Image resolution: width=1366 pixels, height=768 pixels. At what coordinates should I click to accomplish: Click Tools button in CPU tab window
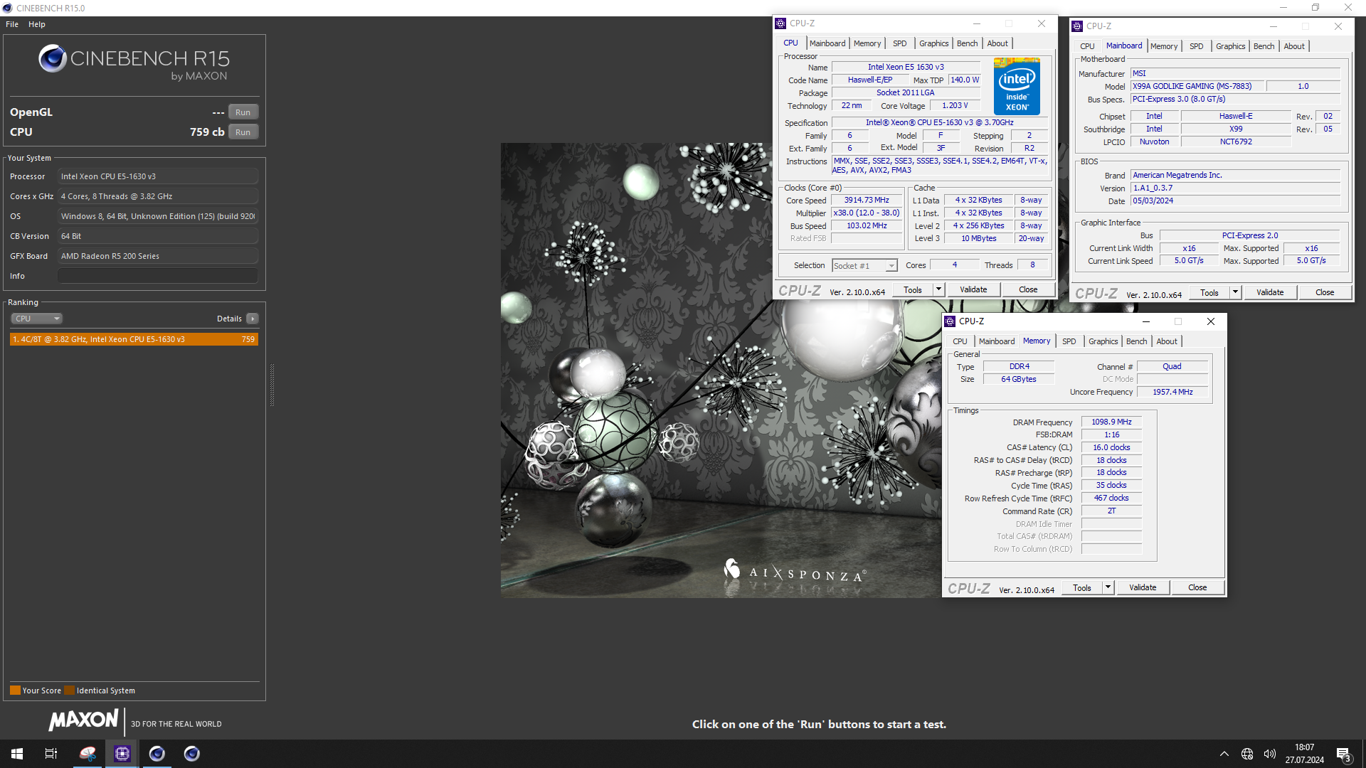(x=913, y=290)
